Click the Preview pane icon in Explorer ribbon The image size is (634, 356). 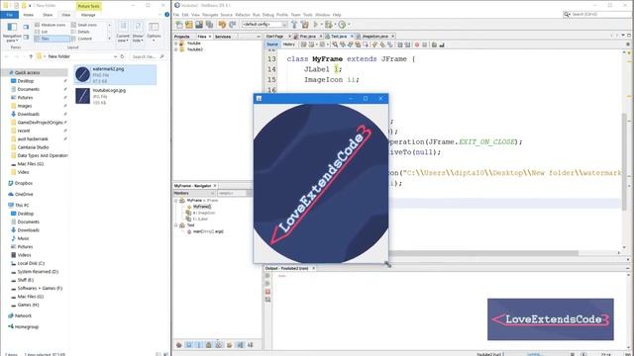(26, 27)
